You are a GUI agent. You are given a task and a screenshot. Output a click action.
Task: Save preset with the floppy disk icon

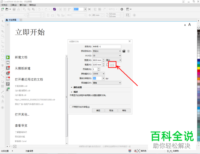click(x=124, y=51)
